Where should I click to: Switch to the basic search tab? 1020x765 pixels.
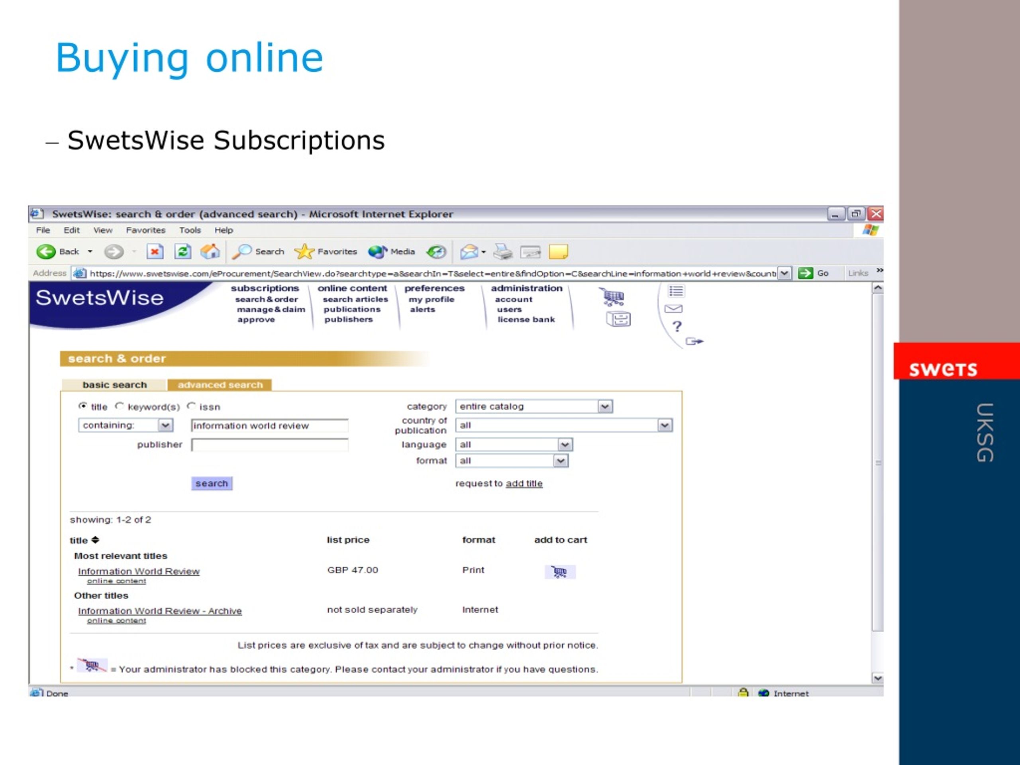tap(114, 384)
